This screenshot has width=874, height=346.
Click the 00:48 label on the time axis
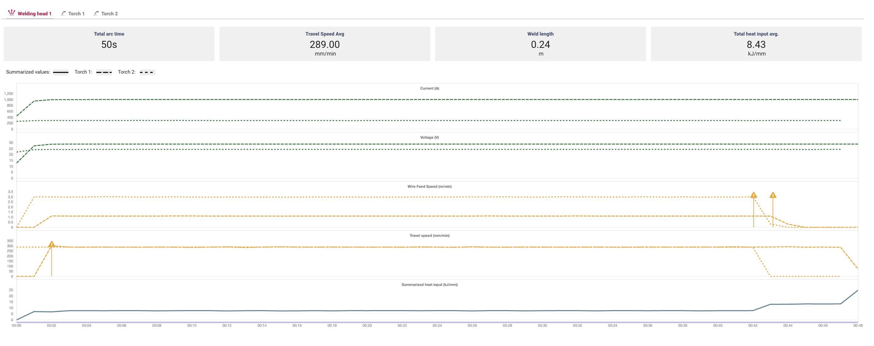(x=858, y=326)
